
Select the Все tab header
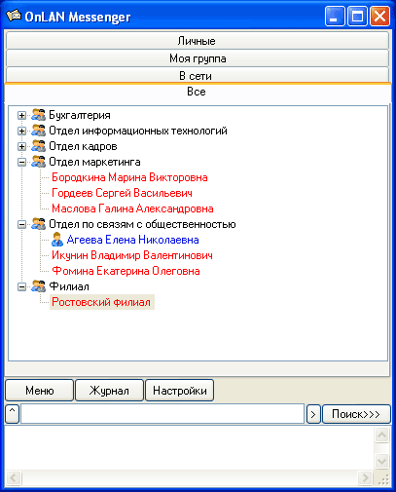pyautogui.click(x=198, y=92)
